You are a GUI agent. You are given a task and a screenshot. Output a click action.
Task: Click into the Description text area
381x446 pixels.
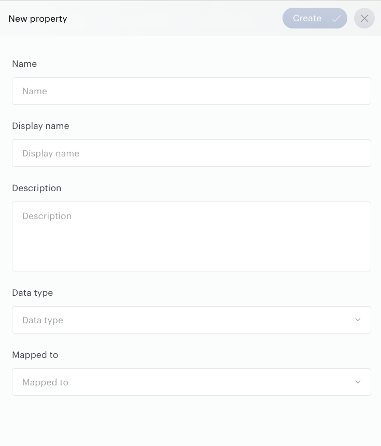(191, 236)
